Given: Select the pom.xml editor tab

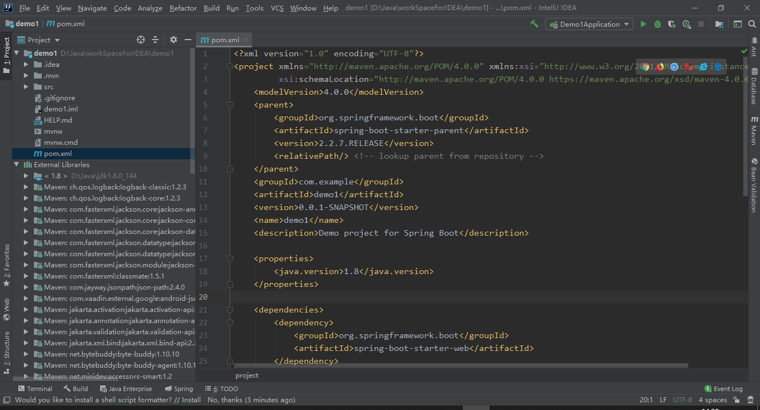Looking at the screenshot, I should [225, 40].
